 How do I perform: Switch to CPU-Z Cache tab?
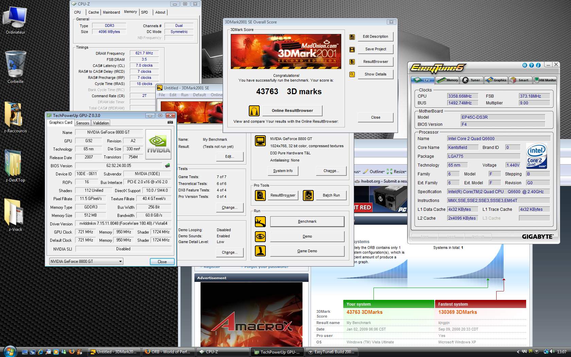[93, 12]
